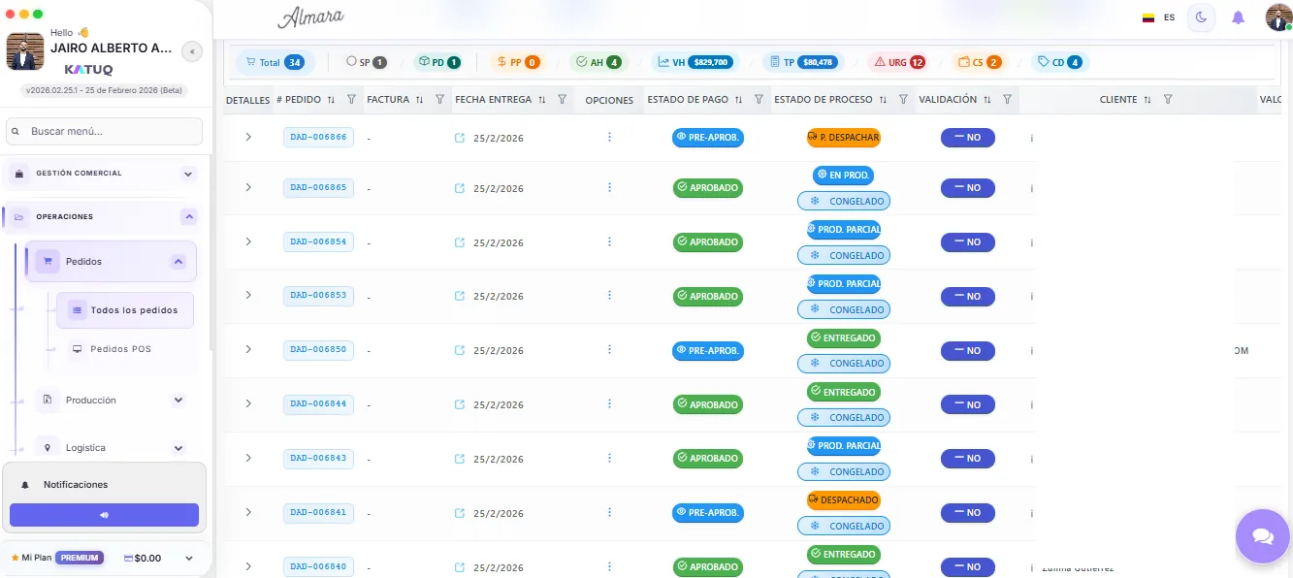
Task: Open the notifications bell in top bar
Action: (x=1238, y=17)
